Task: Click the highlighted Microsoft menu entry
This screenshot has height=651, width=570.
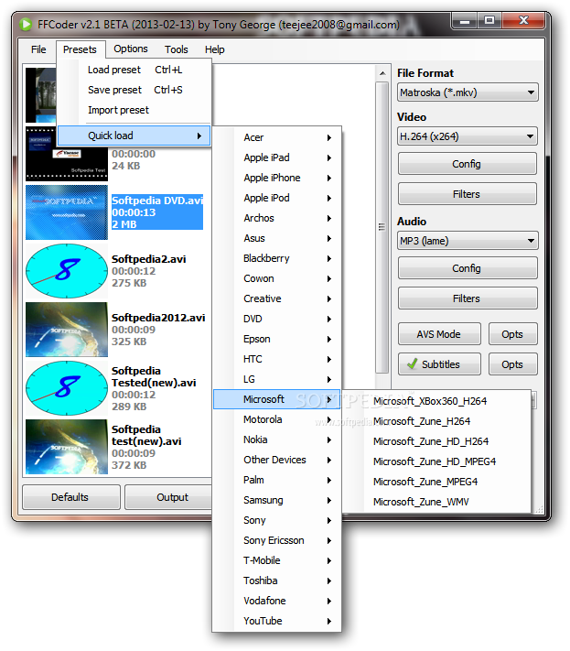Action: 276,399
